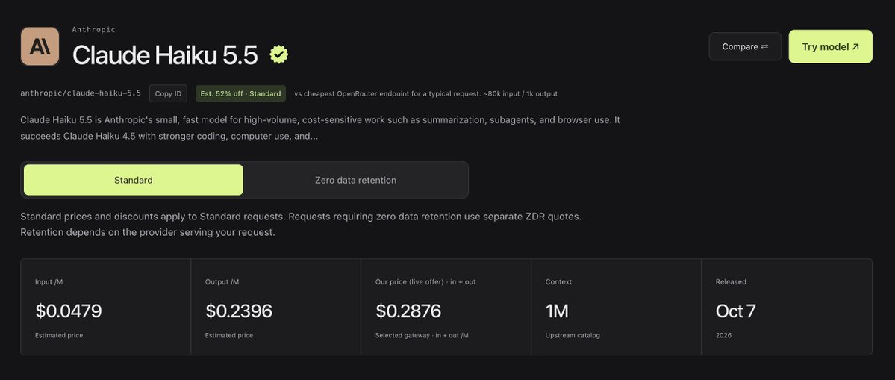Click the 2026 year caption
Image resolution: width=895 pixels, height=380 pixels.
tap(723, 335)
